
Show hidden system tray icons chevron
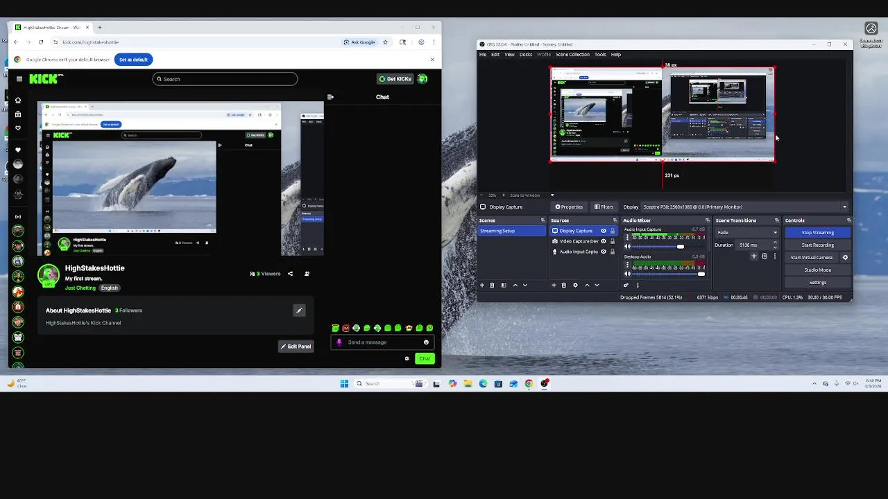tap(815, 383)
